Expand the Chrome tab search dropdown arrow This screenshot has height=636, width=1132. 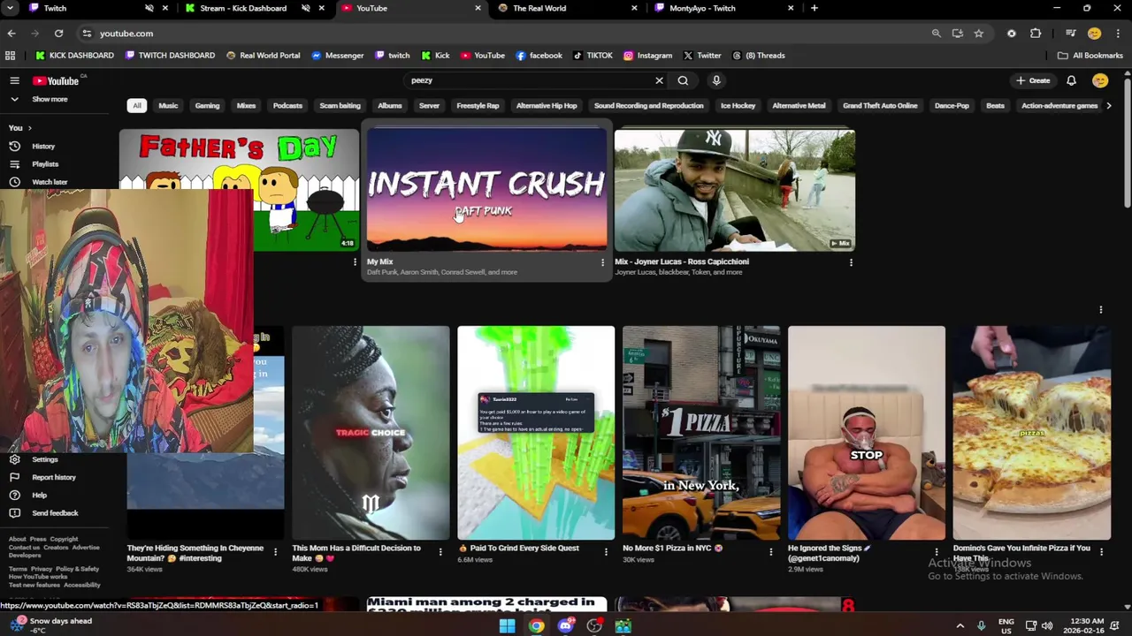pyautogui.click(x=11, y=8)
